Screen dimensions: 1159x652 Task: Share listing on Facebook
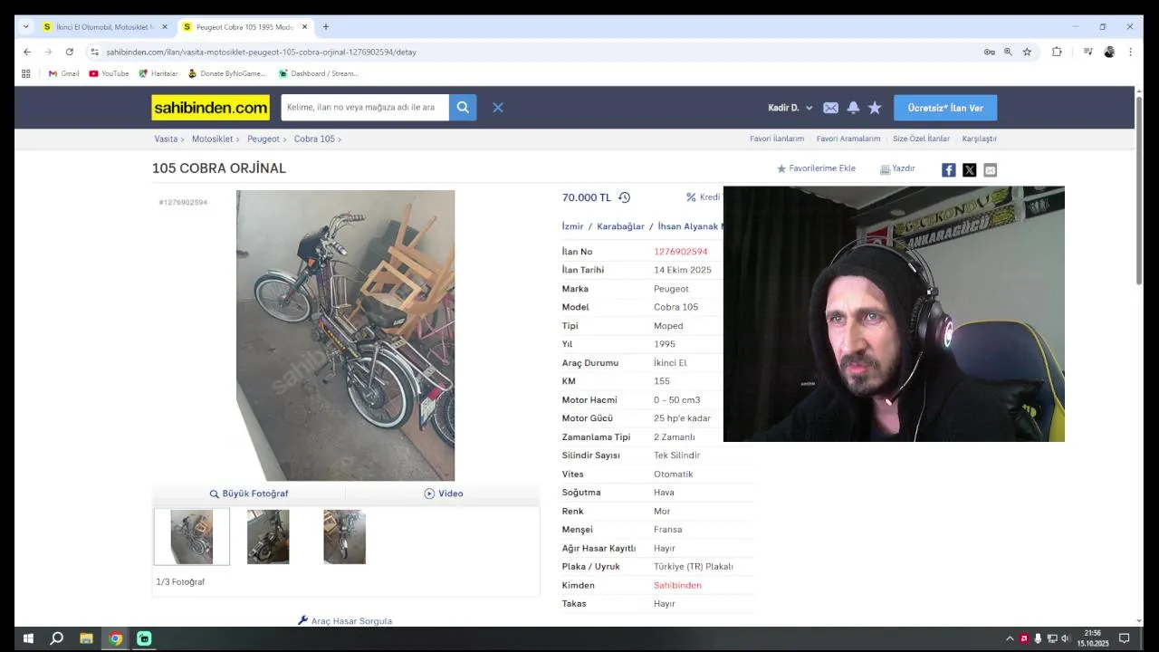(x=948, y=170)
